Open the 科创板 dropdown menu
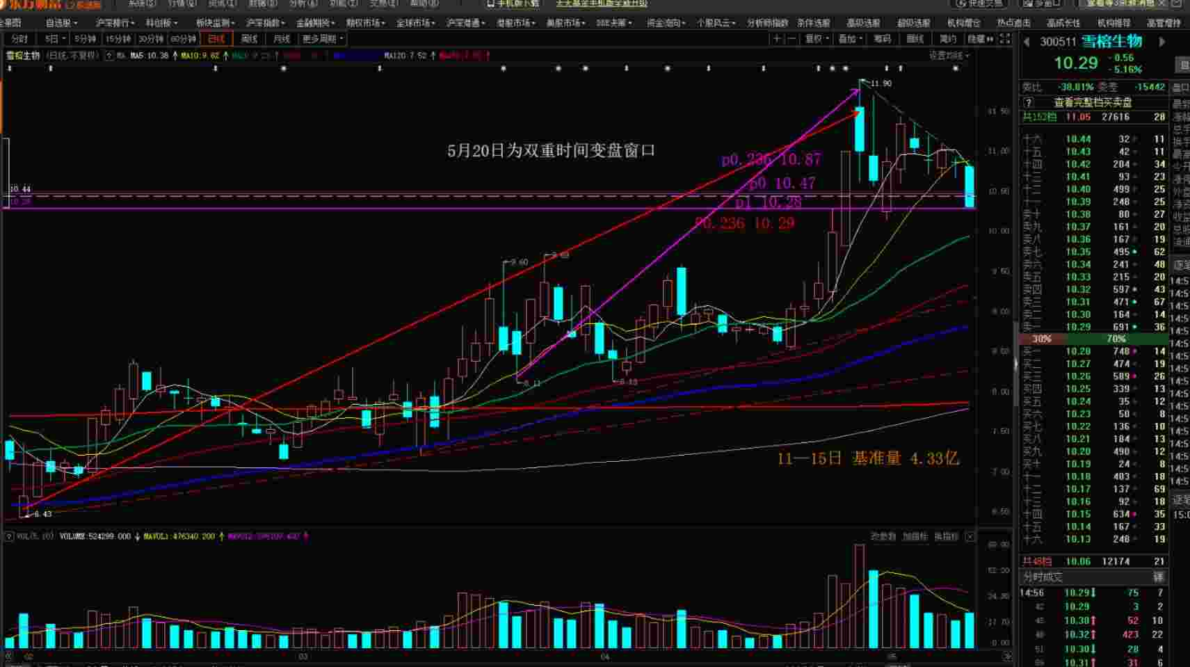 [x=161, y=23]
